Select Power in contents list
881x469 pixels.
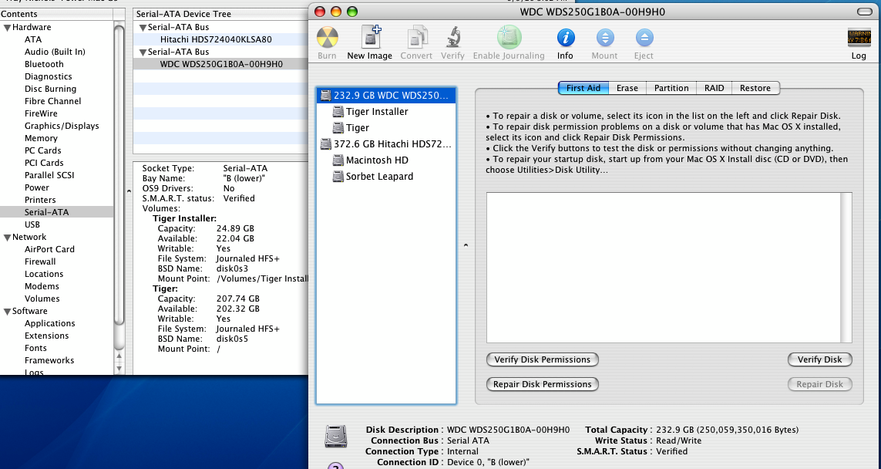pyautogui.click(x=37, y=187)
